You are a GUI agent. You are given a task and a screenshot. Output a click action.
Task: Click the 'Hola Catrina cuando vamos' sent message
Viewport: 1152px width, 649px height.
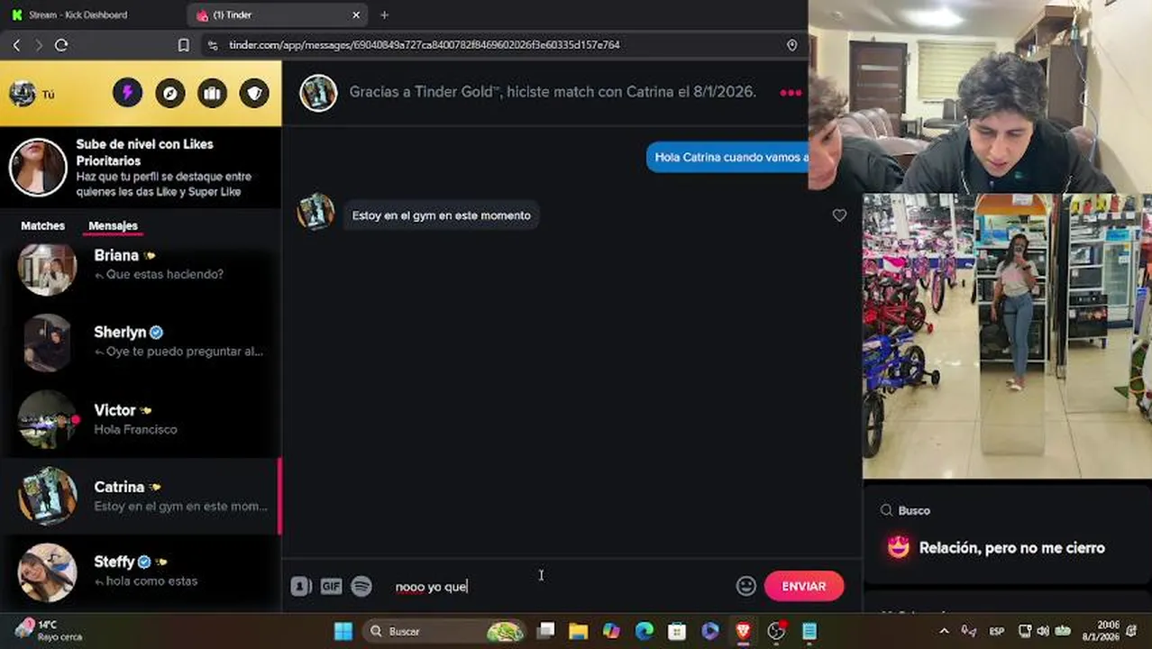click(727, 157)
